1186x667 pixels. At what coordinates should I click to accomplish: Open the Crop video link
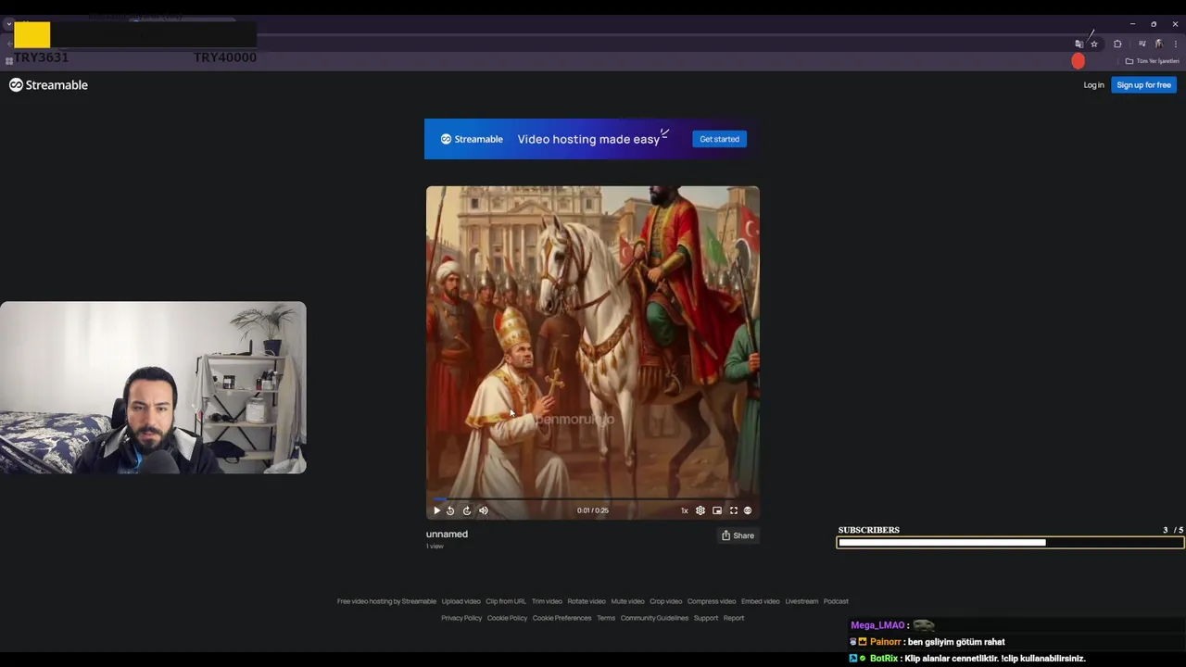click(665, 601)
